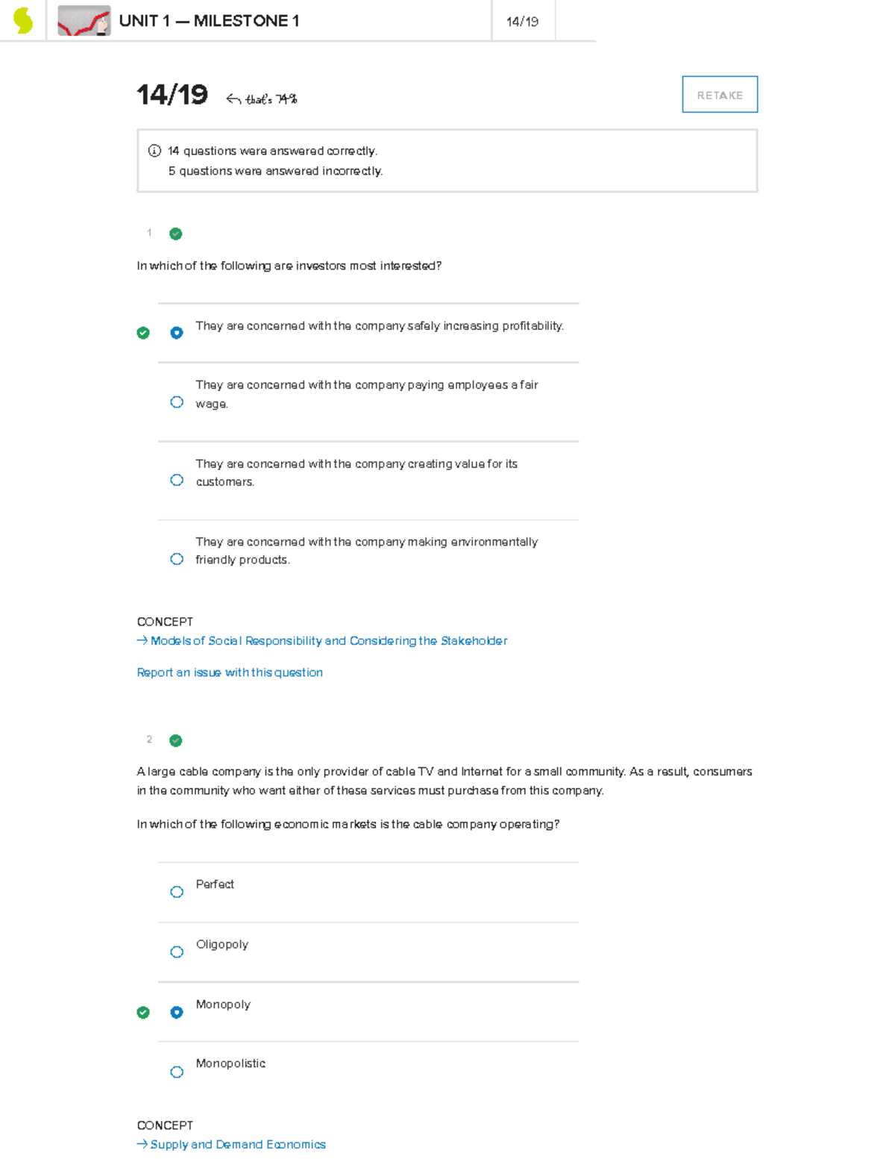Click the RETAKE button
This screenshot has height=1159, width=895.
(x=719, y=94)
